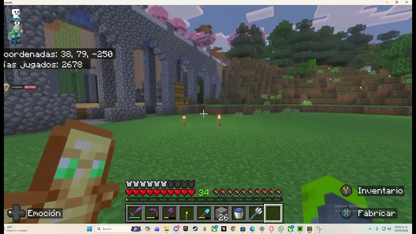Open CapCut from the taskbar
416x234 pixels.
tap(224, 229)
